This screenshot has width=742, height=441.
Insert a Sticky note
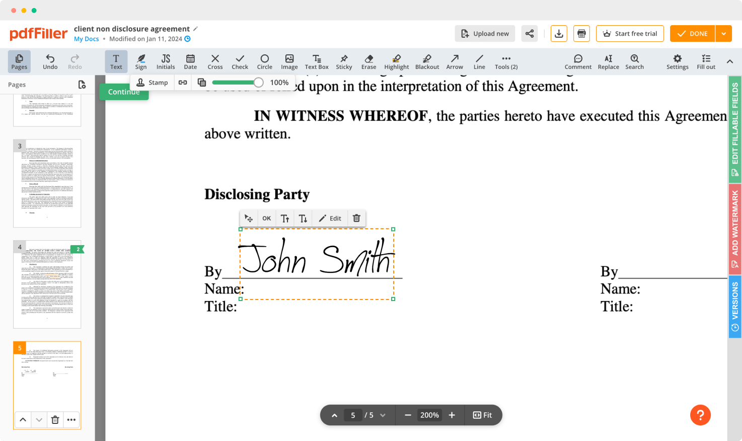344,61
